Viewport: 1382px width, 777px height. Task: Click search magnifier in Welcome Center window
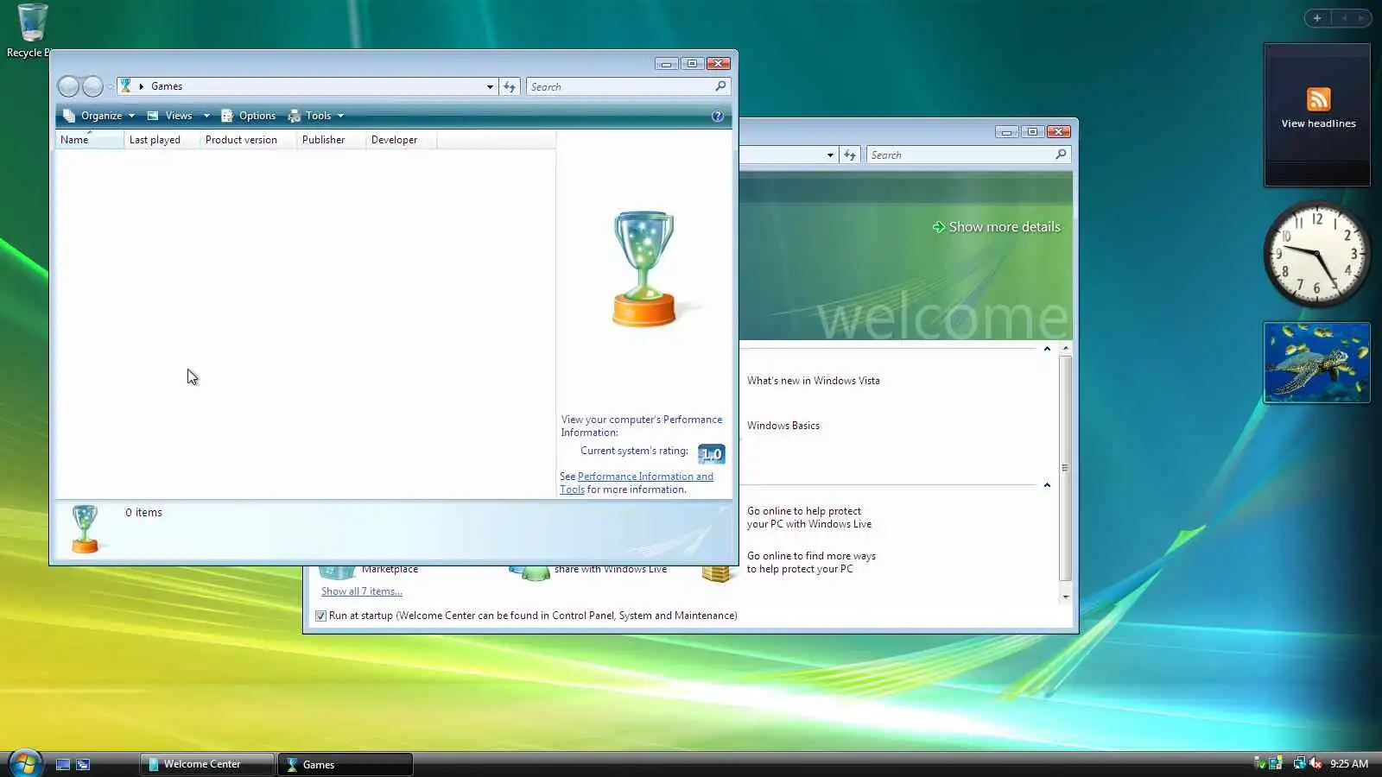tap(1061, 155)
